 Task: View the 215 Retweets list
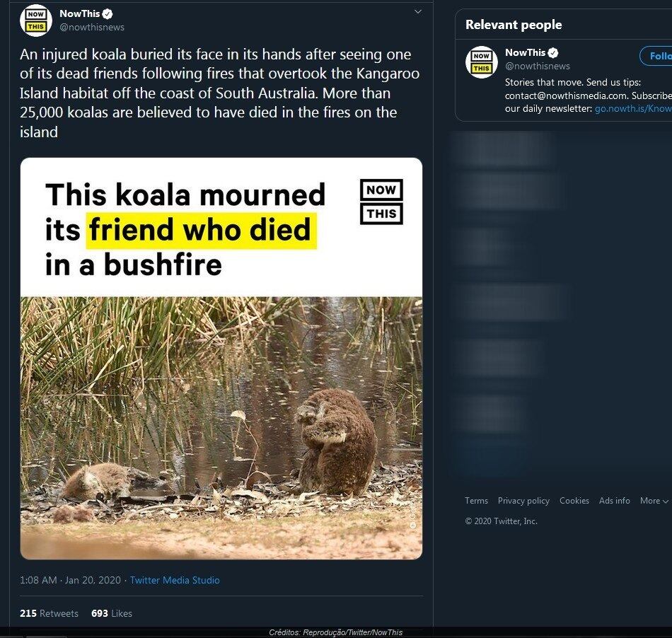tap(49, 613)
